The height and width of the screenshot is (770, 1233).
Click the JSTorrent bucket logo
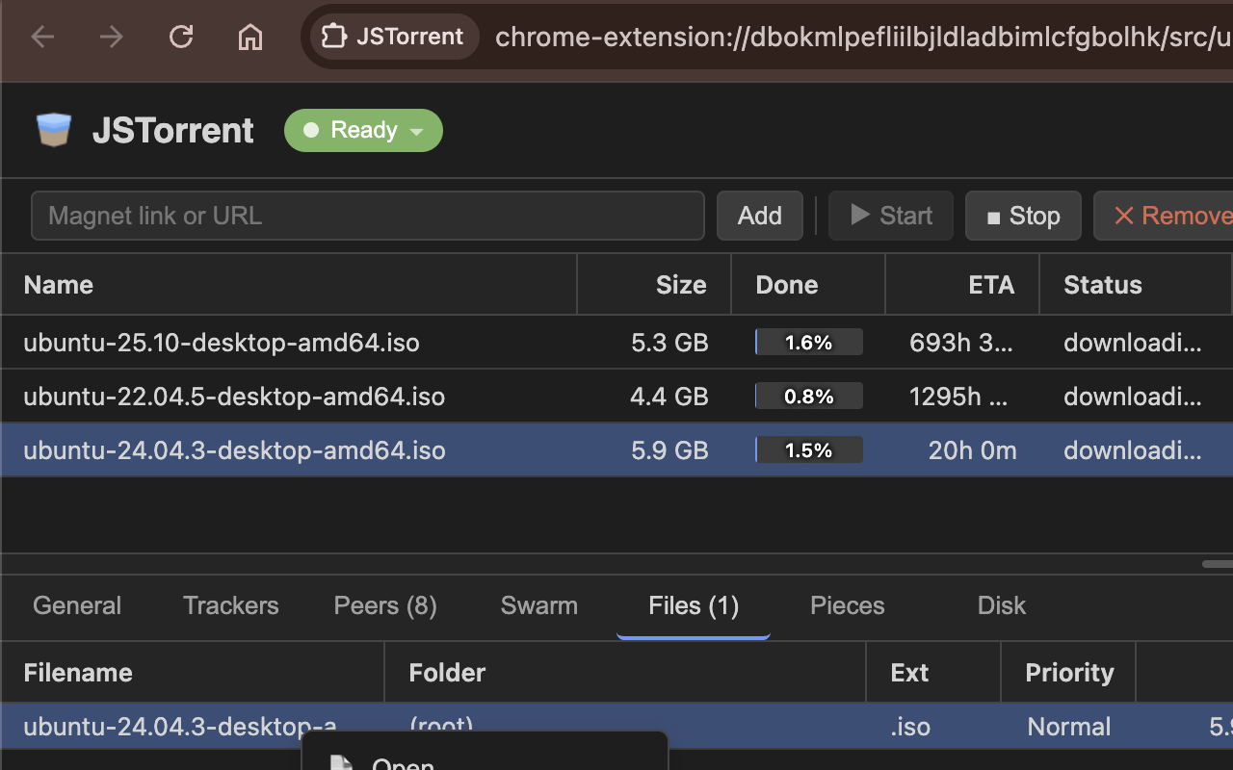pos(54,130)
